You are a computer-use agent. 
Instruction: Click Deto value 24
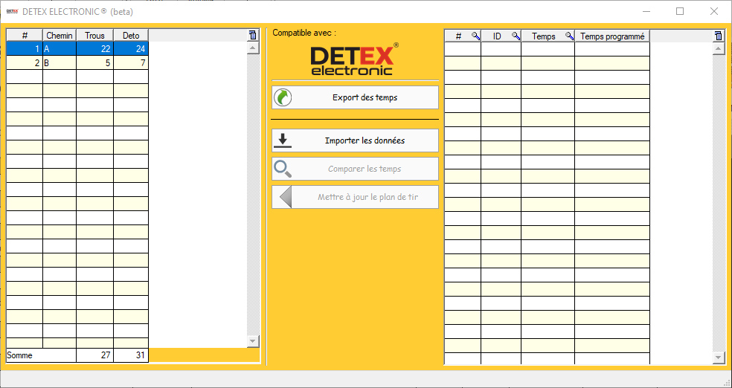[x=131, y=48]
